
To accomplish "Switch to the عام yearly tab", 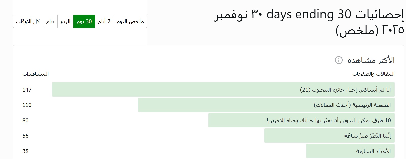I will tap(50, 22).
